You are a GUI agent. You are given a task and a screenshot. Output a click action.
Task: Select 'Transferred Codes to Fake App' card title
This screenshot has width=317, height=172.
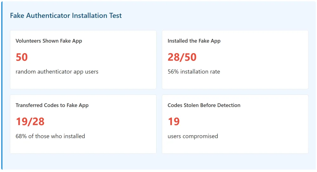tap(52, 105)
